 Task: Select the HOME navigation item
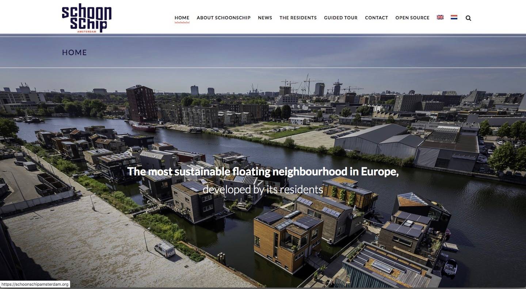click(x=182, y=18)
